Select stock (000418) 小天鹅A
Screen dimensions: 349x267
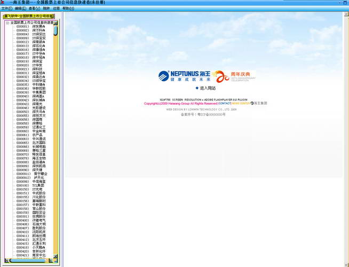[31, 247]
